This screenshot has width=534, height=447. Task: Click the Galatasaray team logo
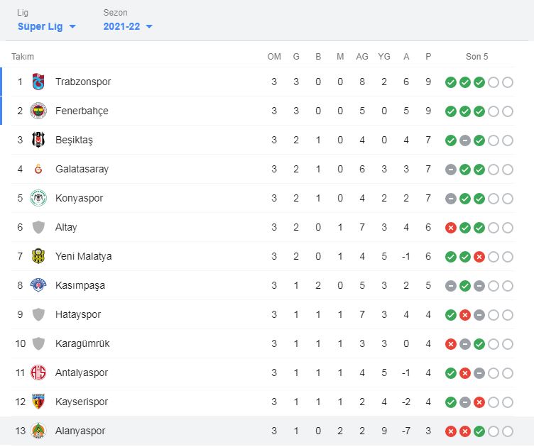point(38,169)
